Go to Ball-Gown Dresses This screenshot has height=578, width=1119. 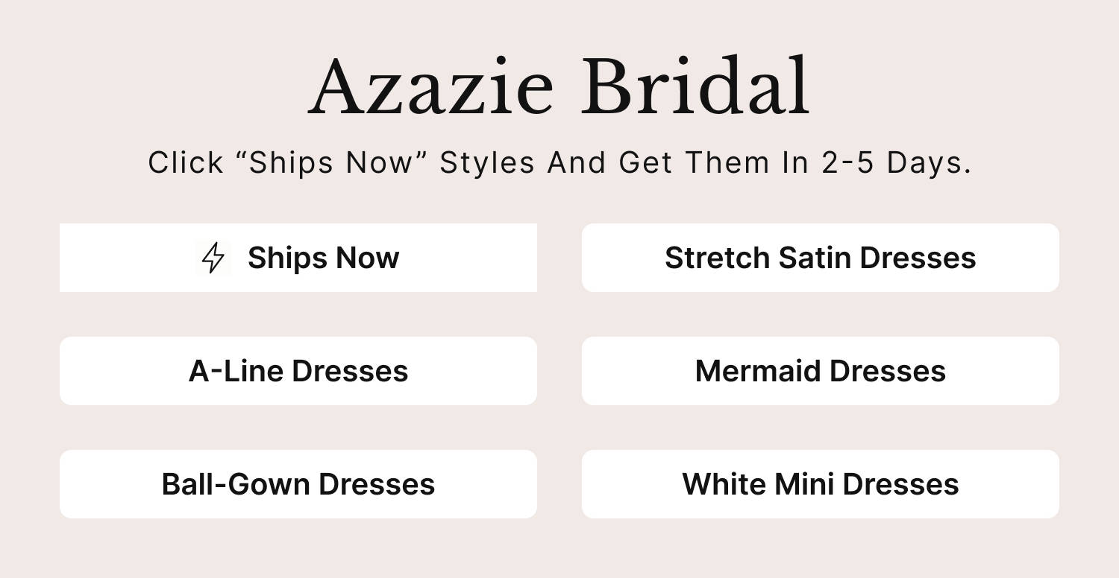pyautogui.click(x=298, y=484)
